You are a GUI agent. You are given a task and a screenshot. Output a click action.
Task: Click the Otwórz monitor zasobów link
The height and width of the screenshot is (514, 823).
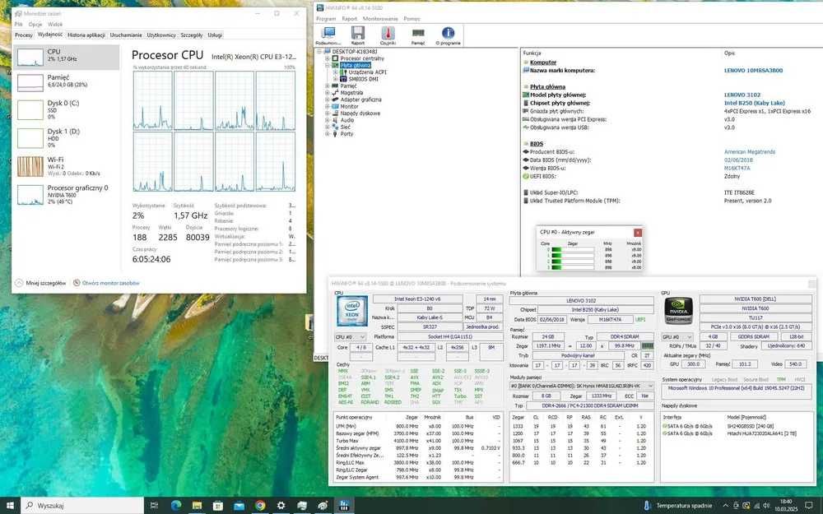tap(111, 283)
